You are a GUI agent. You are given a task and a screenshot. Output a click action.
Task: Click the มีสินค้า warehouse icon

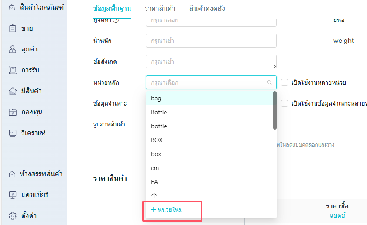pyautogui.click(x=13, y=91)
